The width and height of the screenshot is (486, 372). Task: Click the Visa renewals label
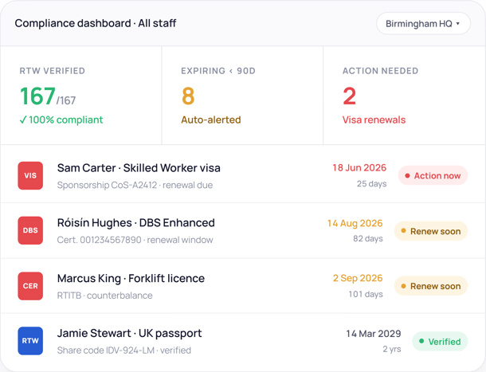click(x=374, y=119)
